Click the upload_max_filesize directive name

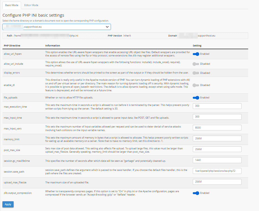click(x=15, y=183)
